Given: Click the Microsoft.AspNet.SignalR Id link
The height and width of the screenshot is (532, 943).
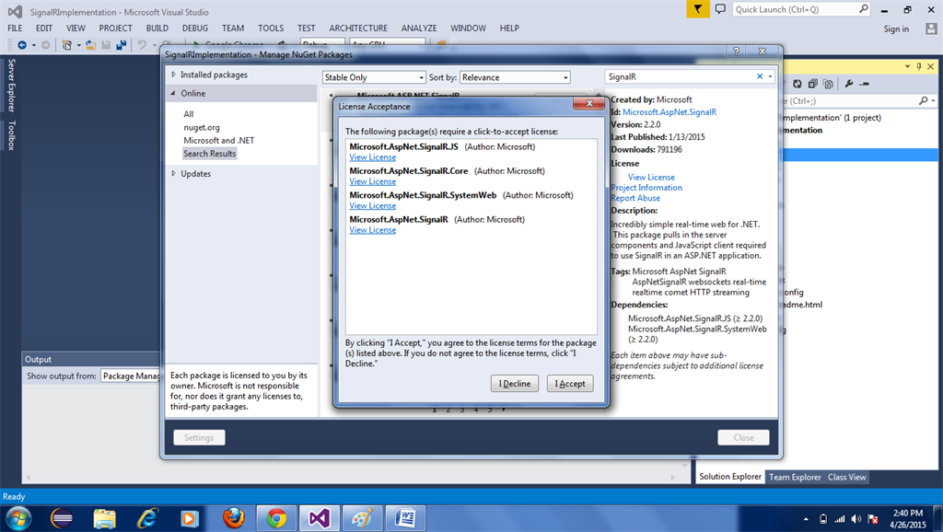Looking at the screenshot, I should (669, 111).
